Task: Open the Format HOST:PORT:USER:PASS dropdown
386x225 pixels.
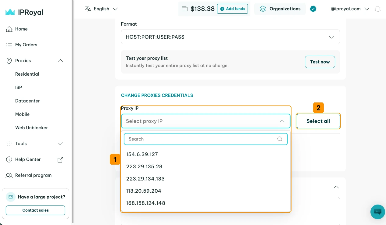Action: coord(231,37)
